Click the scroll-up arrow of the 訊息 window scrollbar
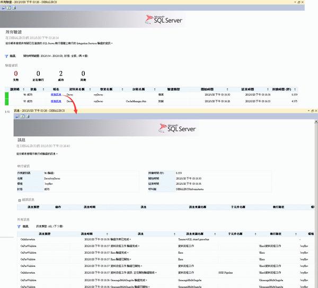 (316, 122)
